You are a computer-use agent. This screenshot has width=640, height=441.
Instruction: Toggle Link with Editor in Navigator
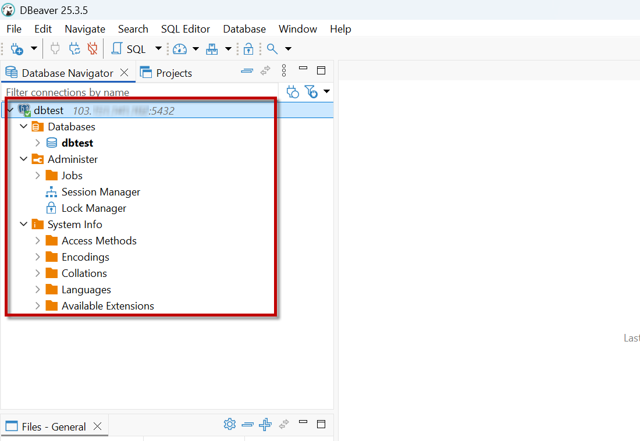click(x=265, y=71)
